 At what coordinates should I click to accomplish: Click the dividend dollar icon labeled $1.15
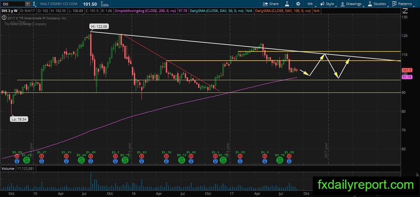click(x=26, y=160)
